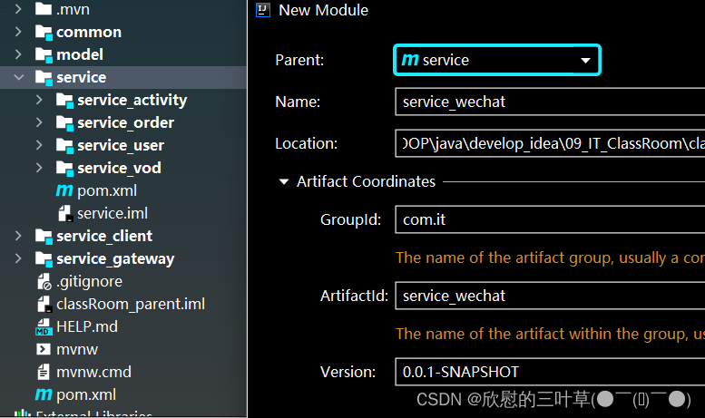Click the classRoom_parent.iml file icon
The width and height of the screenshot is (705, 418).
[44, 305]
